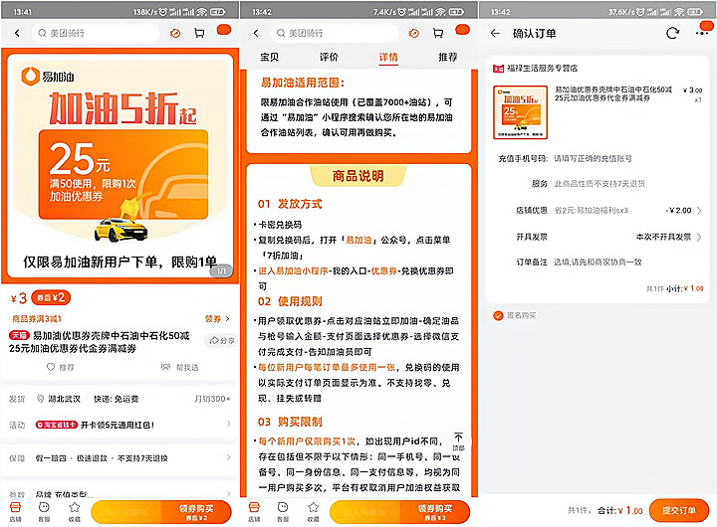Screen dimensions: 717x527
Task: Tap orange compass icon in left header
Action: (175, 34)
